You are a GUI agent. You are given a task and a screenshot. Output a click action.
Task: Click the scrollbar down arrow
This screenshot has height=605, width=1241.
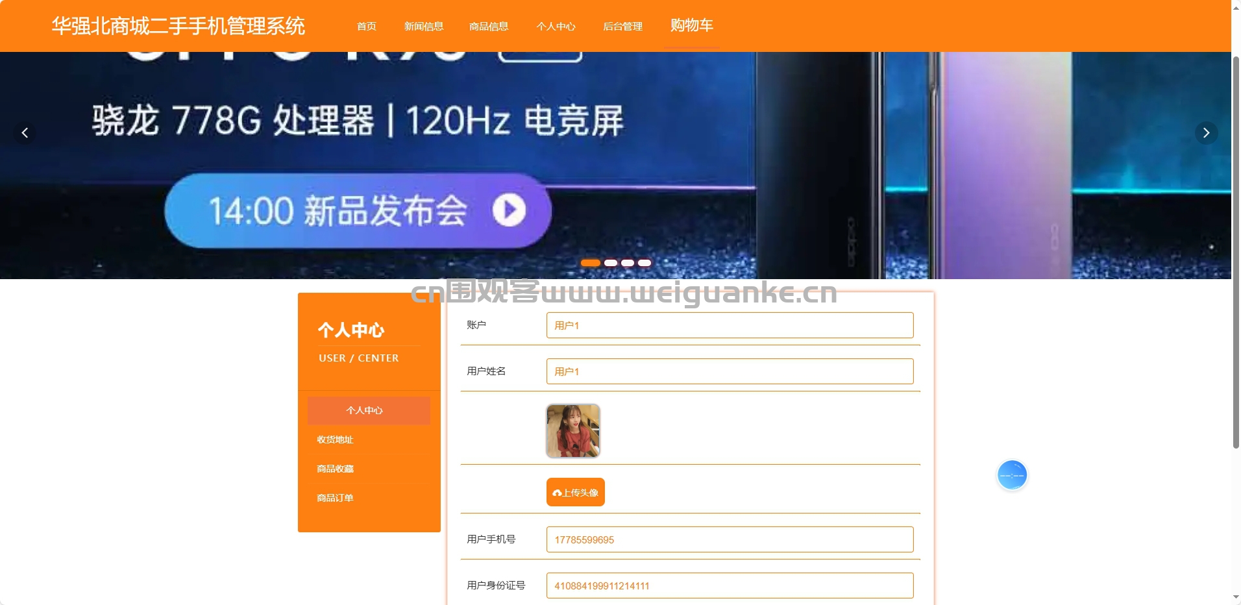[x=1236, y=598]
